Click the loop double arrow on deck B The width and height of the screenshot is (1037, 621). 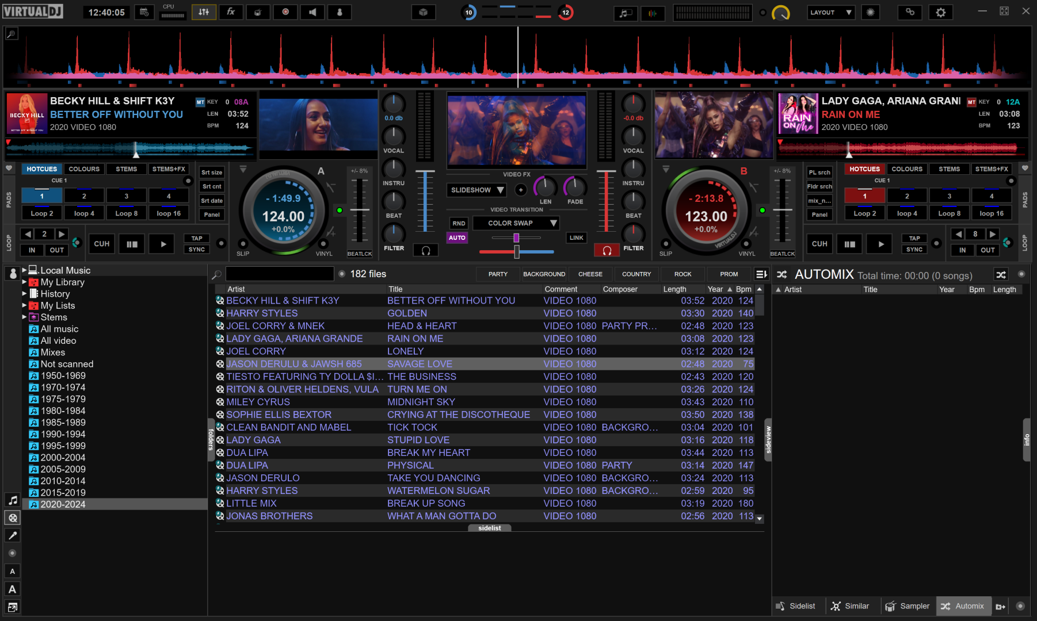click(x=993, y=234)
